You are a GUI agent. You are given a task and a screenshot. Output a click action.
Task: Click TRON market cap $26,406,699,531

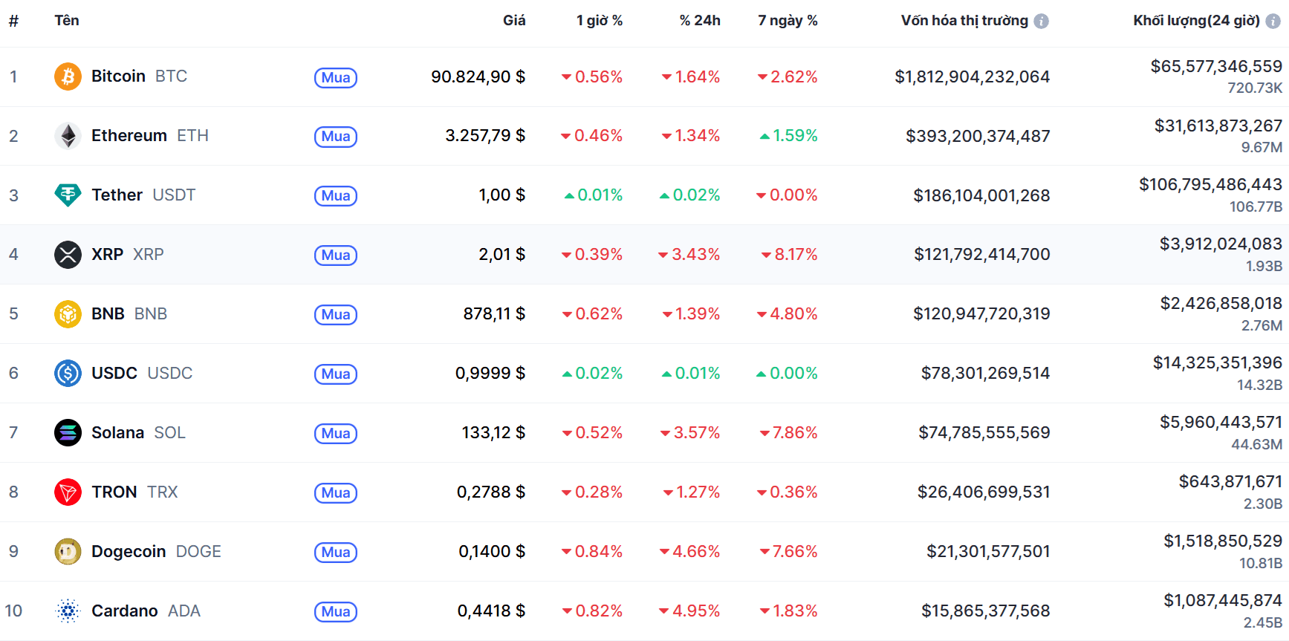coord(984,492)
